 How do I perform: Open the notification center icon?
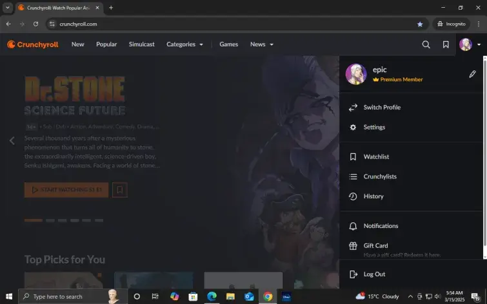475,296
